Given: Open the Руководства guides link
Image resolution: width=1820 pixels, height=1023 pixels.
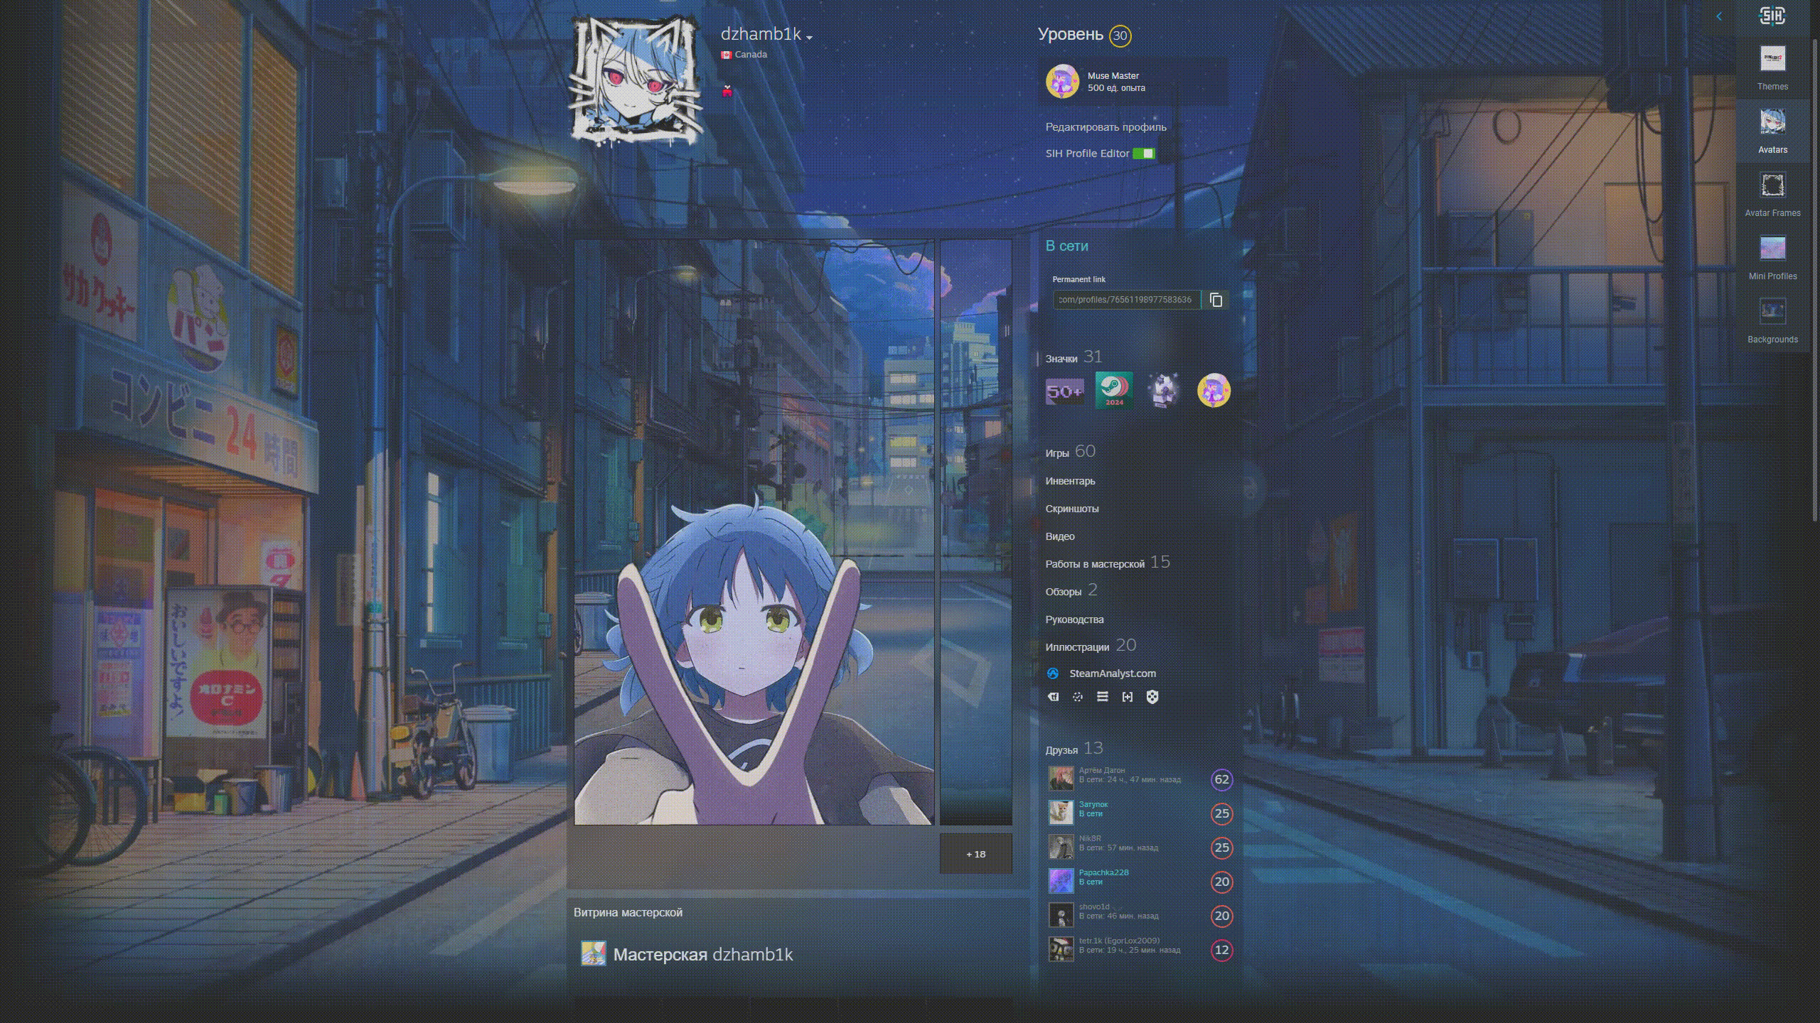Looking at the screenshot, I should [x=1074, y=619].
